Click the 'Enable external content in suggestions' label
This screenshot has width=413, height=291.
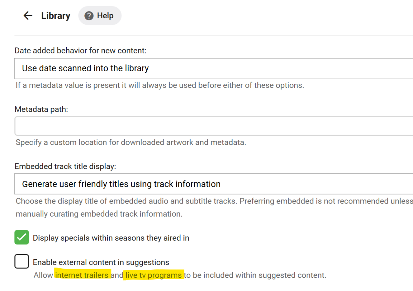[101, 262]
